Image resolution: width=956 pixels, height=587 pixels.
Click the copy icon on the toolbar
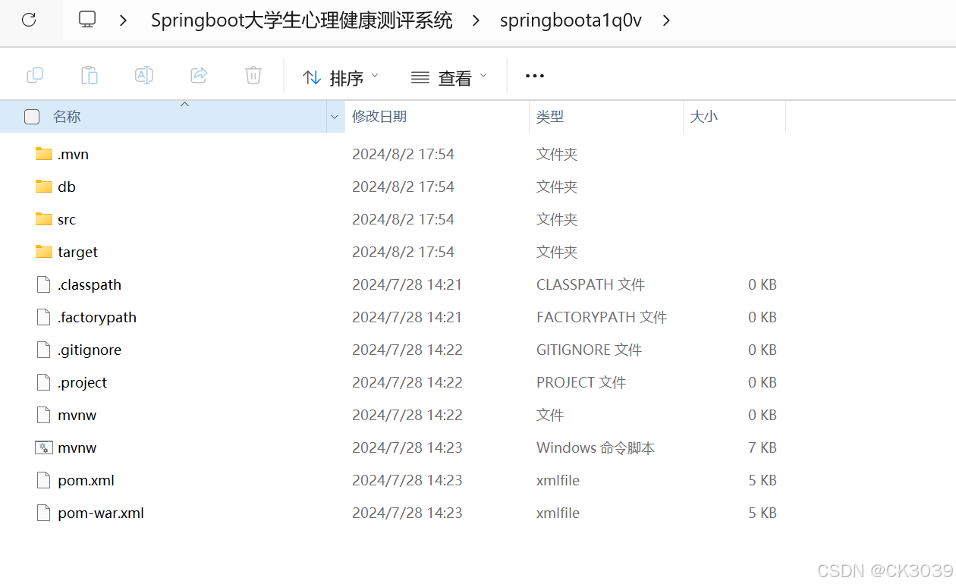click(x=35, y=75)
